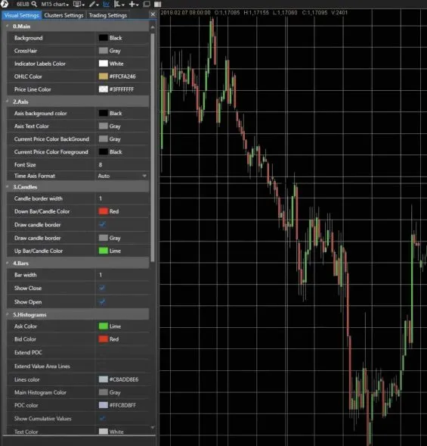The image size is (427, 446).
Task: Change Background color swatch
Action: tap(103, 38)
